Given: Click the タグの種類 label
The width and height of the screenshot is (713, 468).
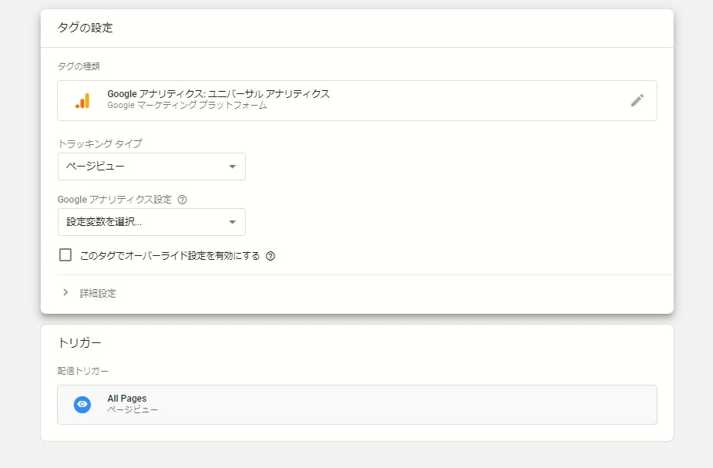Looking at the screenshot, I should (x=79, y=66).
